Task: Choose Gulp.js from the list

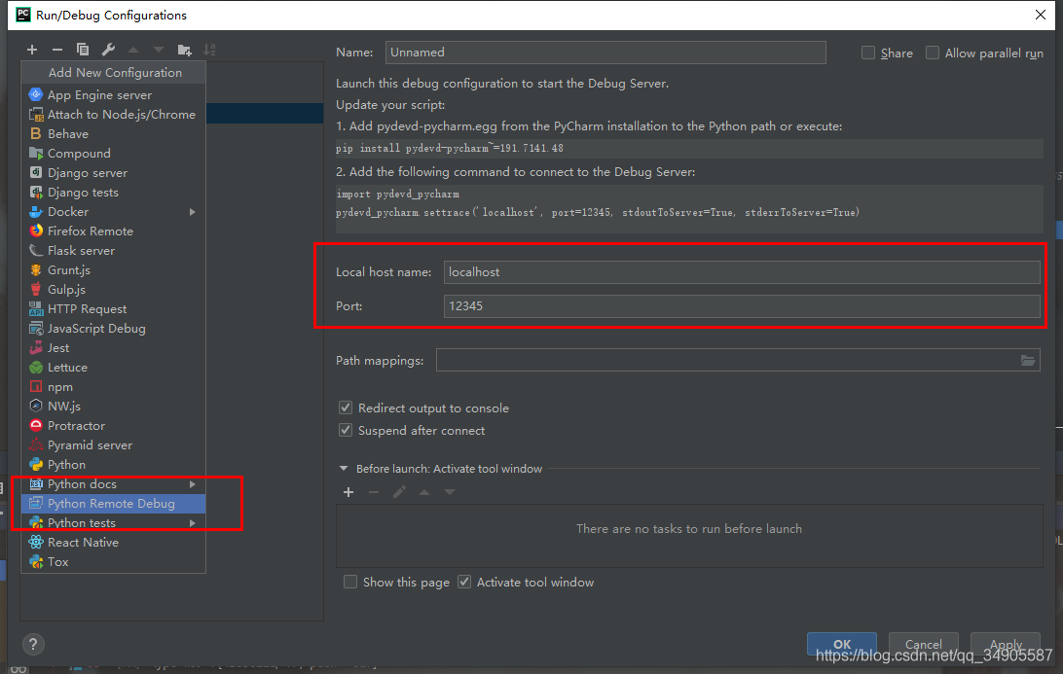Action: [x=113, y=289]
